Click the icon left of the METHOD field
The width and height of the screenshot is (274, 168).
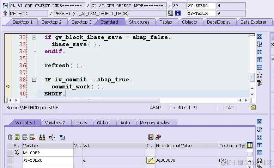[x=5, y=13]
